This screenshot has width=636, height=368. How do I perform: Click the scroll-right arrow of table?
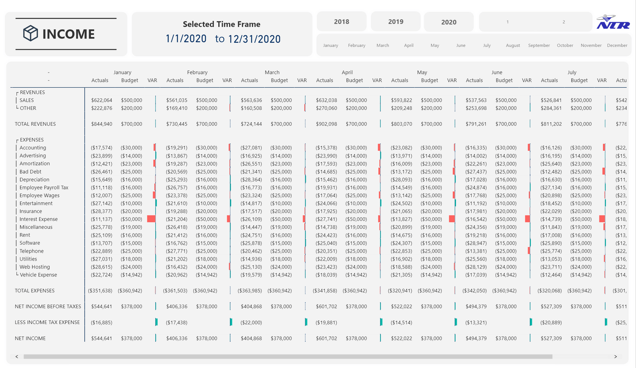tap(616, 356)
